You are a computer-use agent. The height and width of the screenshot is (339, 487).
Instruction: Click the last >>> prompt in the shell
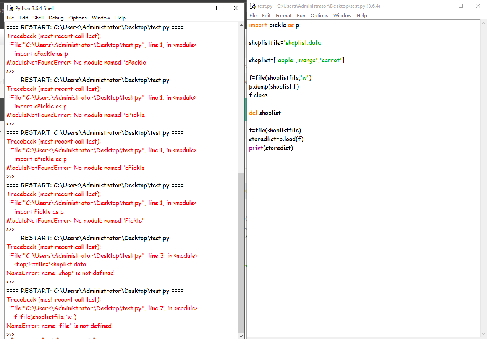click(10, 335)
